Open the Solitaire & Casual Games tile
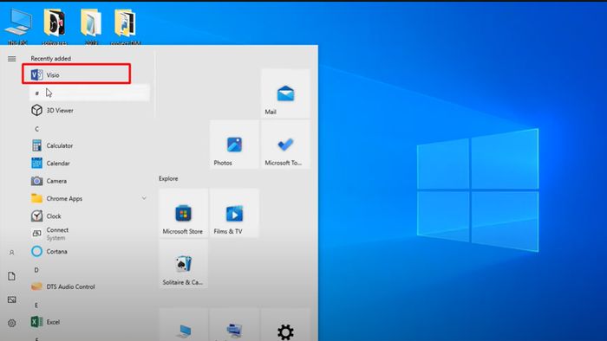This screenshot has height=341, width=607. (x=183, y=264)
